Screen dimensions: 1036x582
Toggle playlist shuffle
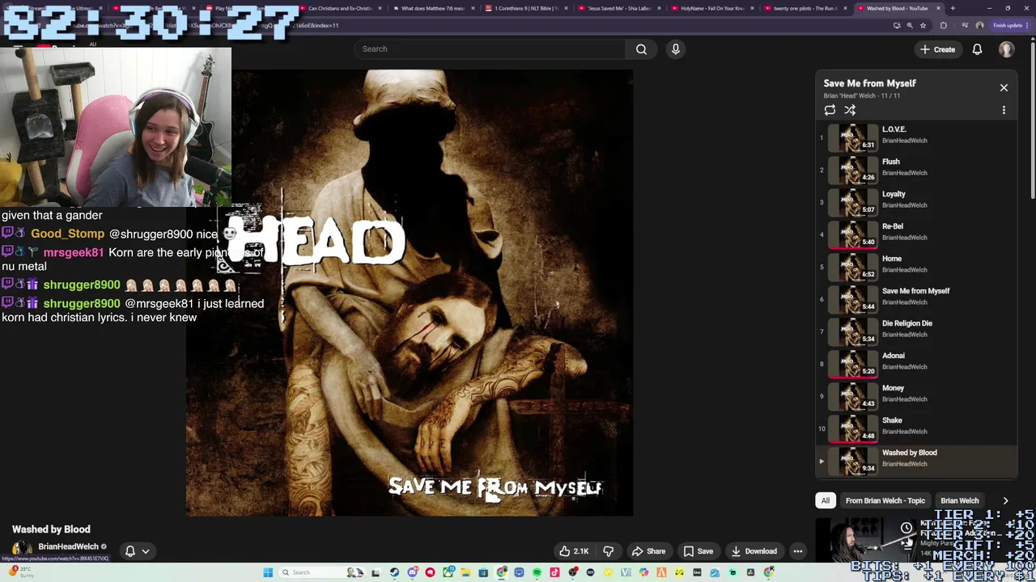coord(850,110)
